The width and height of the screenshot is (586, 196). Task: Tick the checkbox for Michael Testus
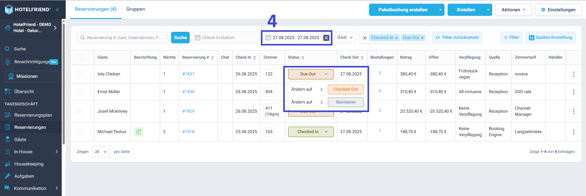(x=79, y=132)
